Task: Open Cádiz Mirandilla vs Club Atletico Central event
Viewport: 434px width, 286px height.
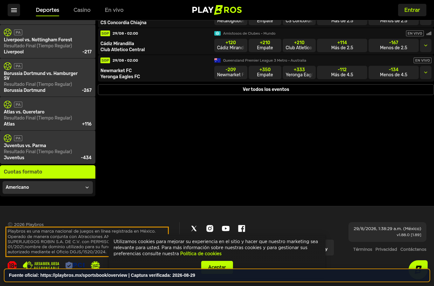Action: [123, 46]
